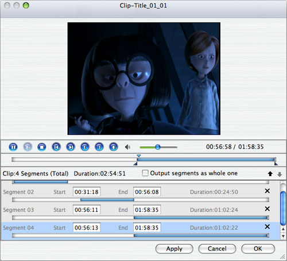Click the playhead marker above the main timeline
Screen dimensions: 287x261
click(x=139, y=156)
